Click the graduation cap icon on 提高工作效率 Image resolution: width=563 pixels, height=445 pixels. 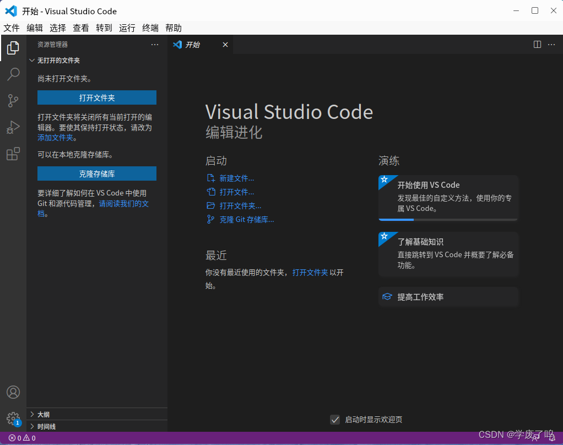coord(387,297)
